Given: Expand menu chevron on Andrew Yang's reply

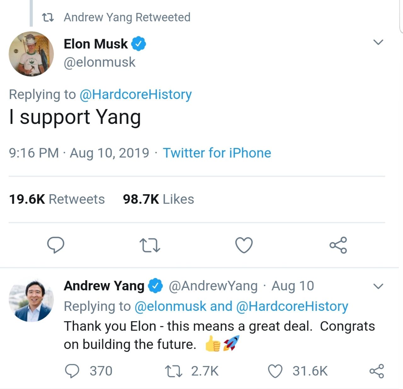Looking at the screenshot, I should [378, 286].
